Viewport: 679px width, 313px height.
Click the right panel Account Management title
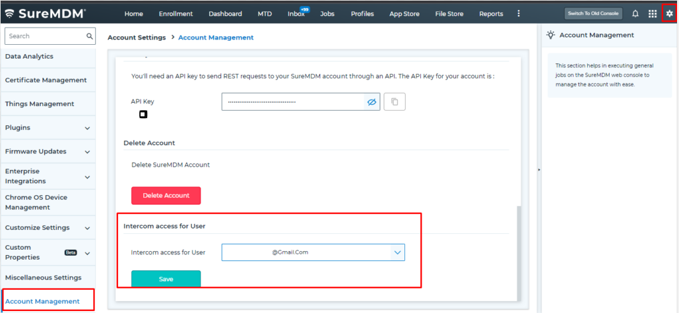[x=597, y=35]
